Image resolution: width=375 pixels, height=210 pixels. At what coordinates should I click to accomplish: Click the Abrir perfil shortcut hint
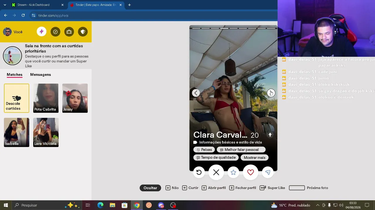[214, 188]
